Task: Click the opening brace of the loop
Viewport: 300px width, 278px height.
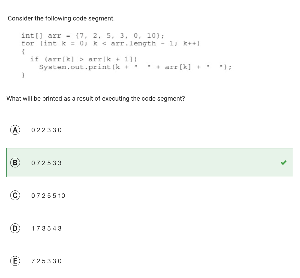Action: [23, 51]
